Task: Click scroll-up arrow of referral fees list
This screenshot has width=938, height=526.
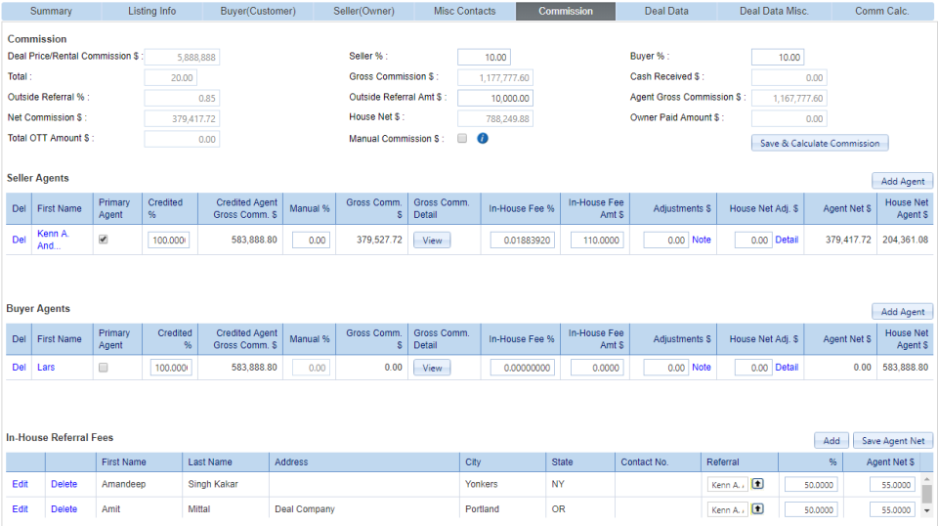Action: pos(926,479)
